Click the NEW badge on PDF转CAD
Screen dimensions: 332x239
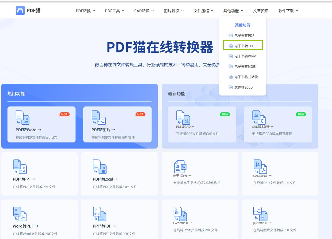[x=225, y=114]
